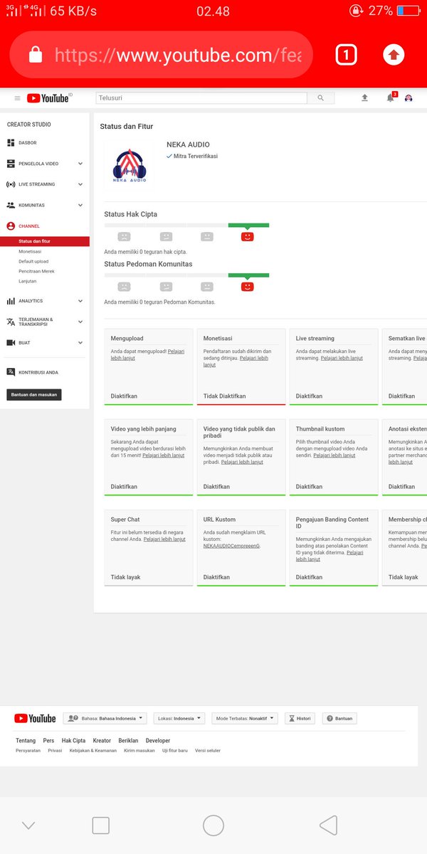Open Mode Terbatas dropdown

point(245,719)
